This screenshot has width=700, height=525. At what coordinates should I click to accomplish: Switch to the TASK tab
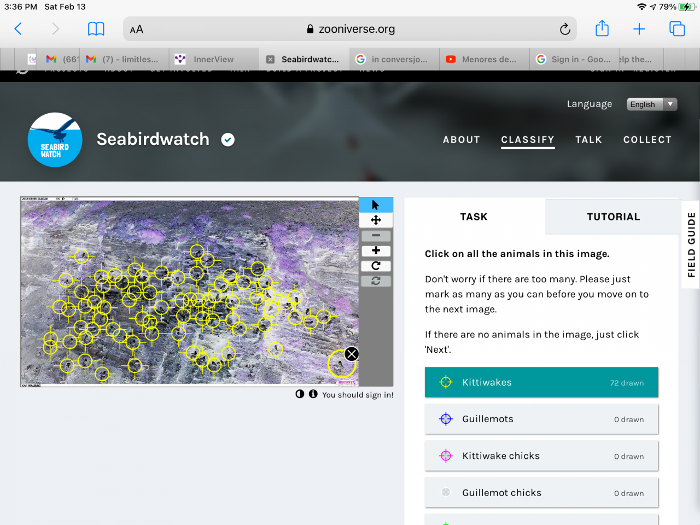(x=474, y=217)
